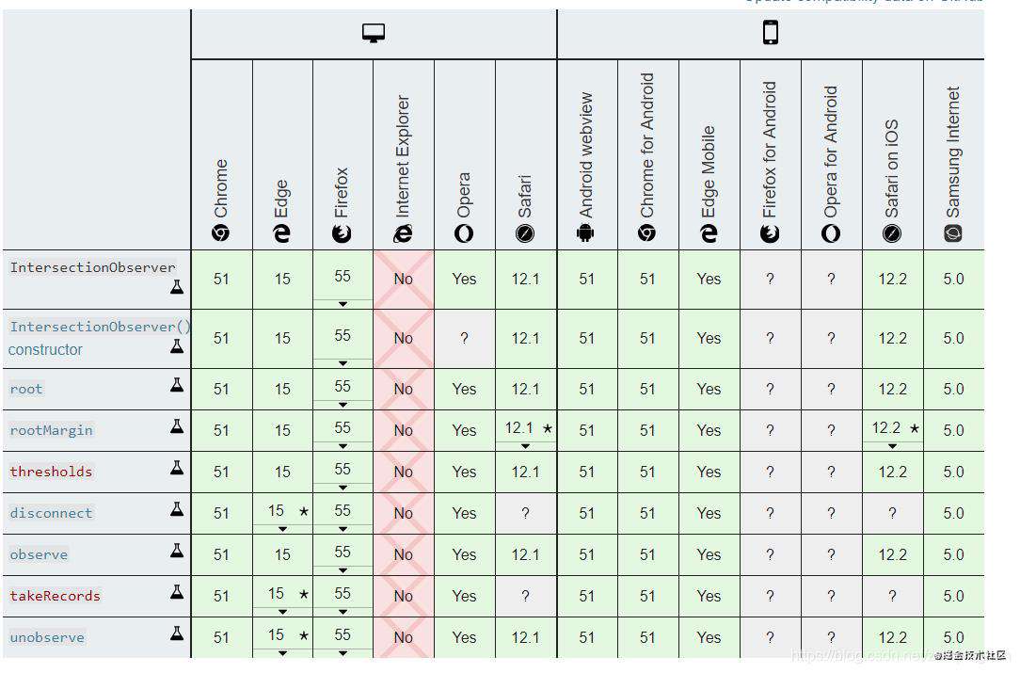
Task: Open the unobserve method link
Action: pyautogui.click(x=47, y=637)
